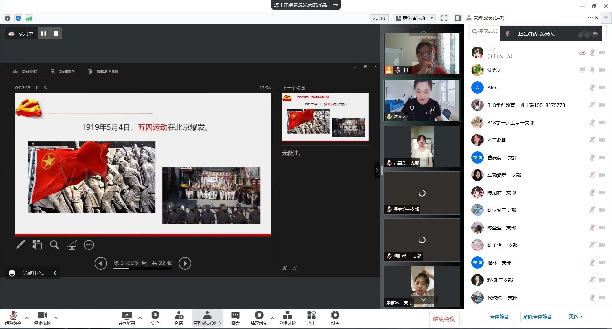Open the Chat (聊天) panel
612x329 pixels.
pos(235,316)
